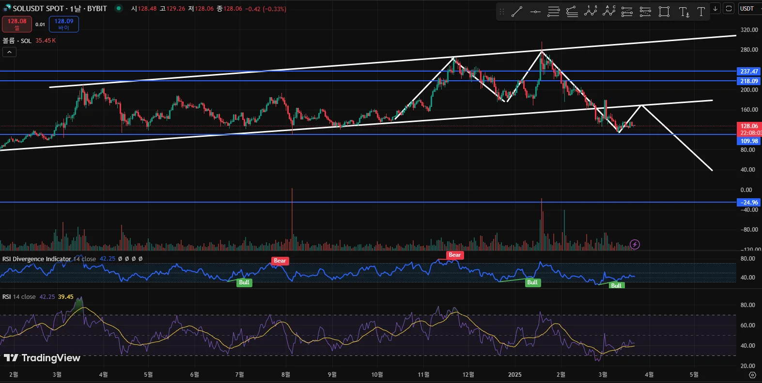
Task: Select the Rectangle drawing tool
Action: point(664,12)
